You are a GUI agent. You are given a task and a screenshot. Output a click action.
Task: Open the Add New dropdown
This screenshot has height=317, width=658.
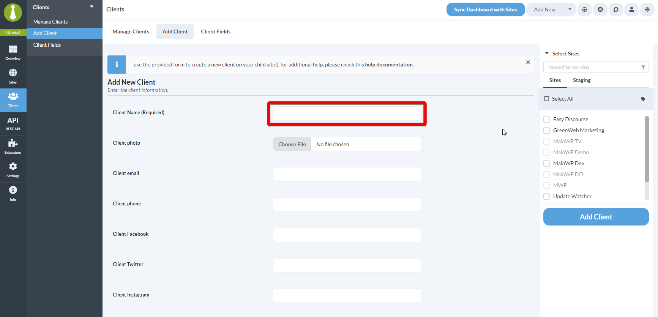(x=551, y=9)
